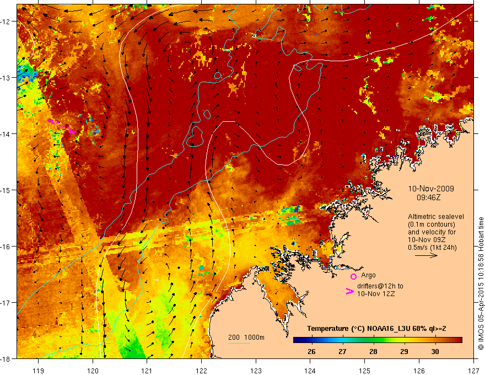Click latitude axis label '-12'
The height and width of the screenshot is (375, 485).
[x=6, y=22]
